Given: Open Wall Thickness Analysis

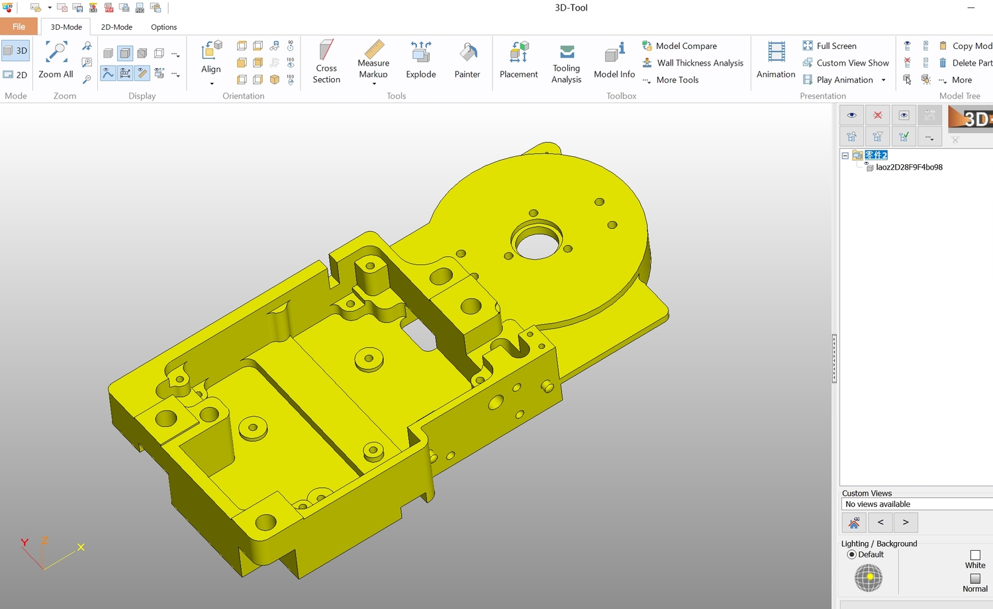Looking at the screenshot, I should pyautogui.click(x=693, y=63).
